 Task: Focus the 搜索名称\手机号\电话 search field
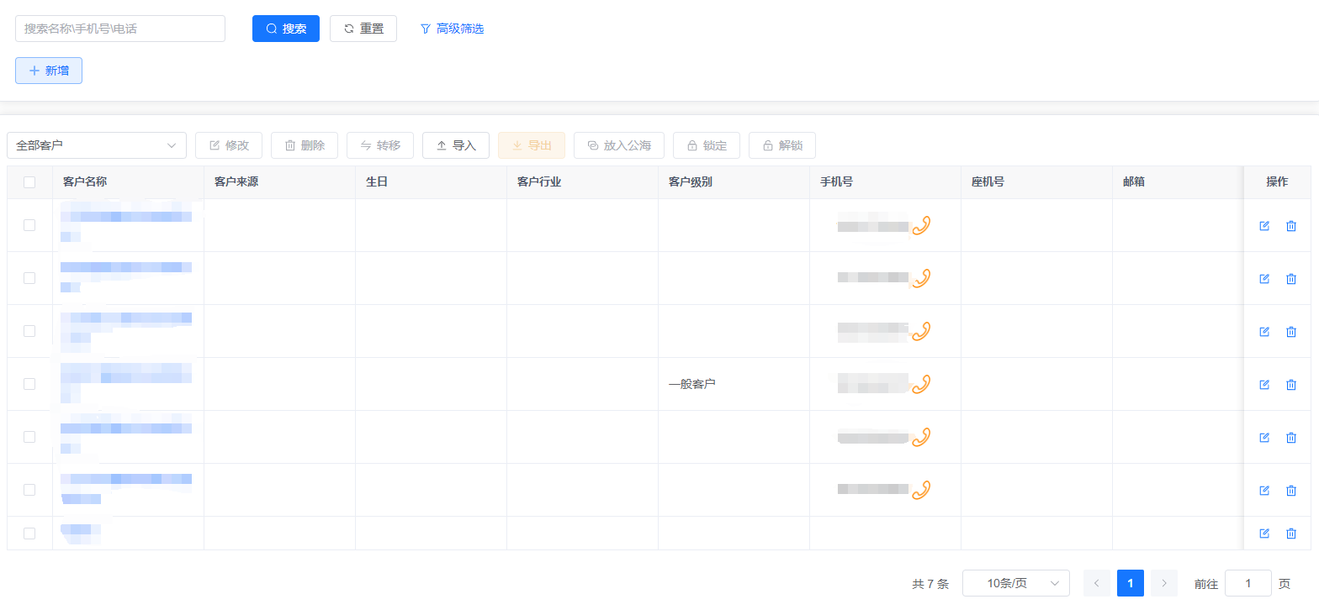pos(120,29)
